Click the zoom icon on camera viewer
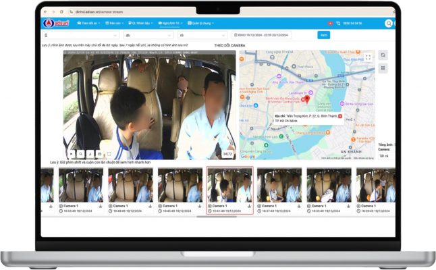The height and width of the screenshot is (270, 436). pyautogui.click(x=80, y=154)
